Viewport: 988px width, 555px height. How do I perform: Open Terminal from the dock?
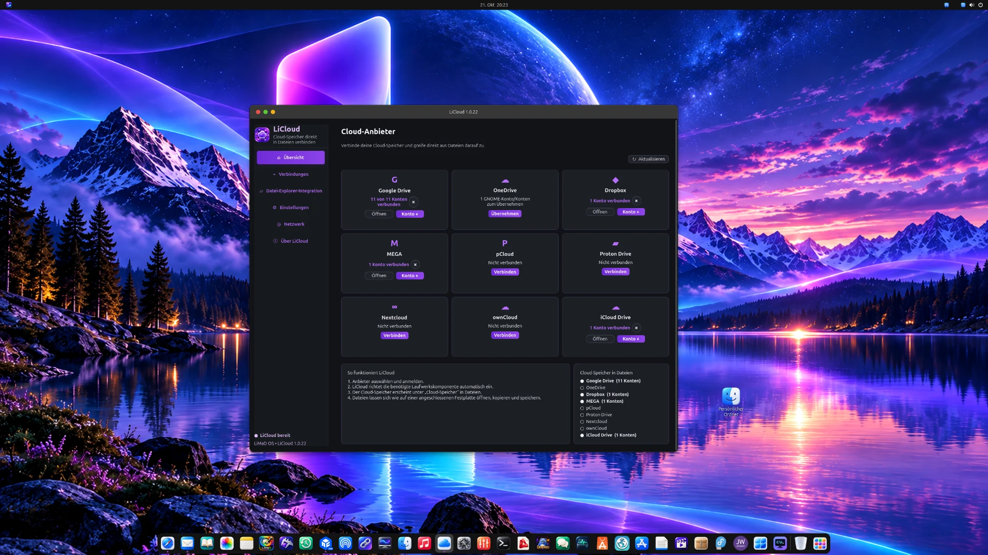coord(503,543)
